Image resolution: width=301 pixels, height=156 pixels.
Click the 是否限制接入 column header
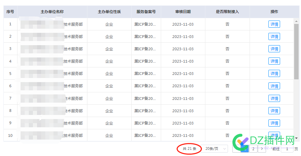227,12
